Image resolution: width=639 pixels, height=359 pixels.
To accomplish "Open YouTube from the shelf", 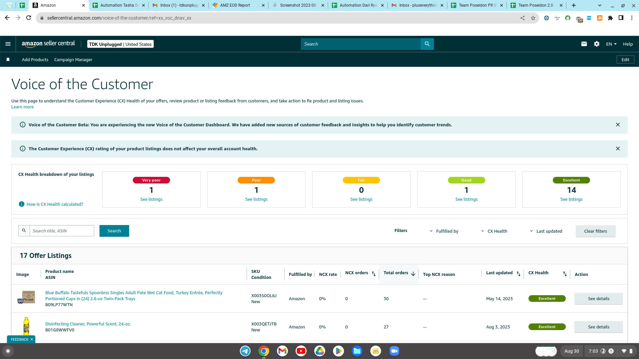I will [301, 351].
